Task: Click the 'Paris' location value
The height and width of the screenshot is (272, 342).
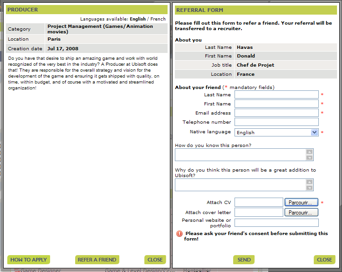Action: pyautogui.click(x=54, y=39)
